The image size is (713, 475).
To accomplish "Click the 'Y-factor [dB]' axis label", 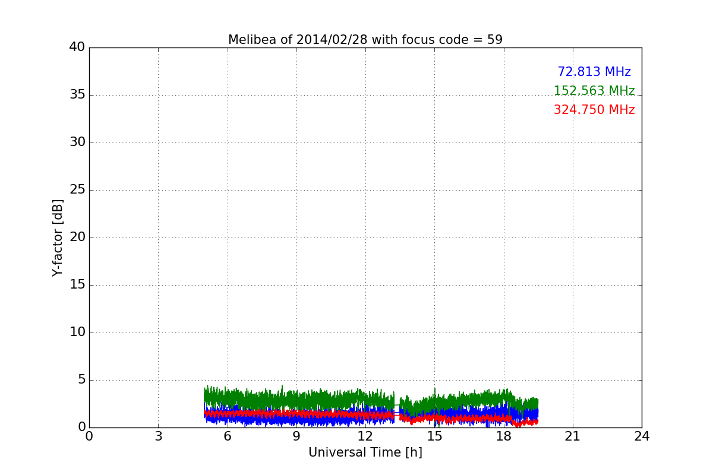I will pyautogui.click(x=58, y=237).
